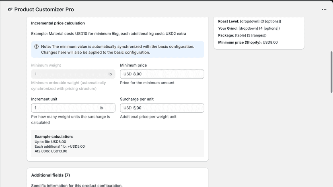Click the page vertical scrollbar
This screenshot has width=333, height=187.
331,72
